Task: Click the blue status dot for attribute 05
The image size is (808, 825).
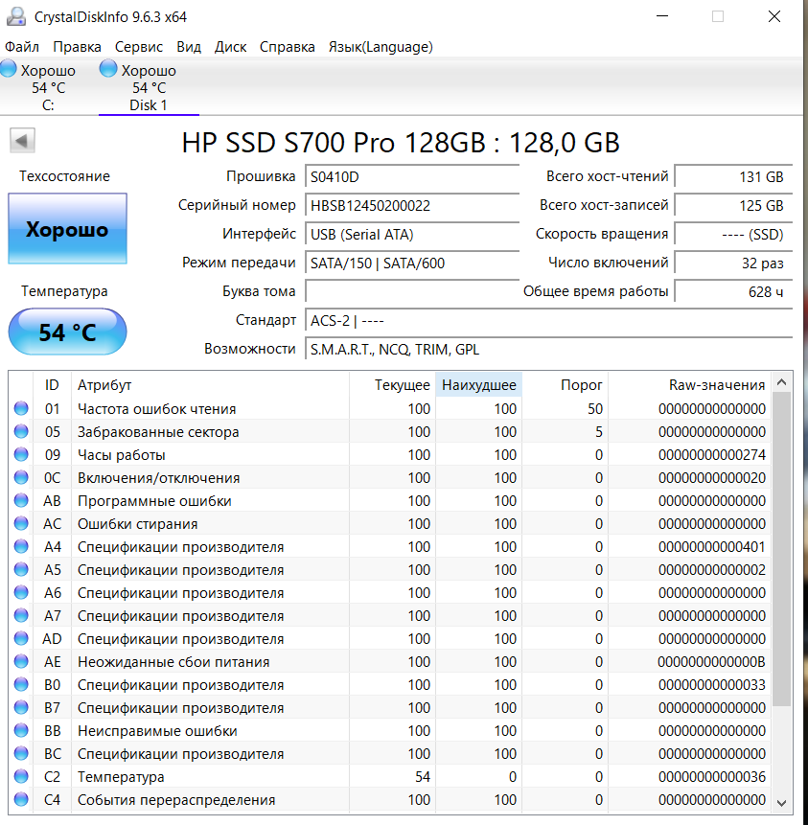Action: (21, 431)
